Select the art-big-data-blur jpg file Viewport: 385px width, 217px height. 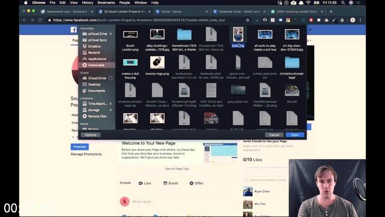292,39
